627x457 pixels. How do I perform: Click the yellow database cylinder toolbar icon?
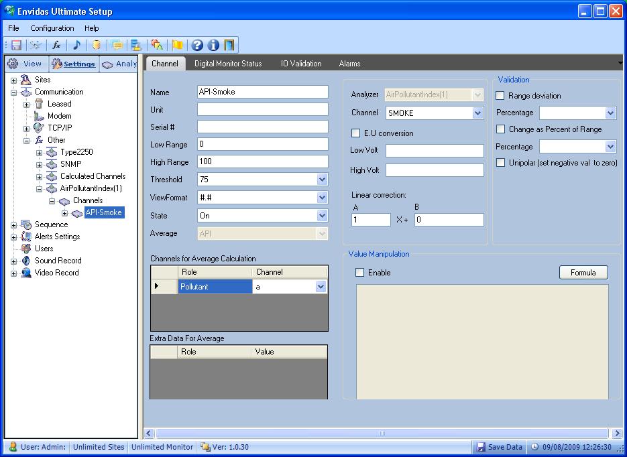[x=97, y=45]
